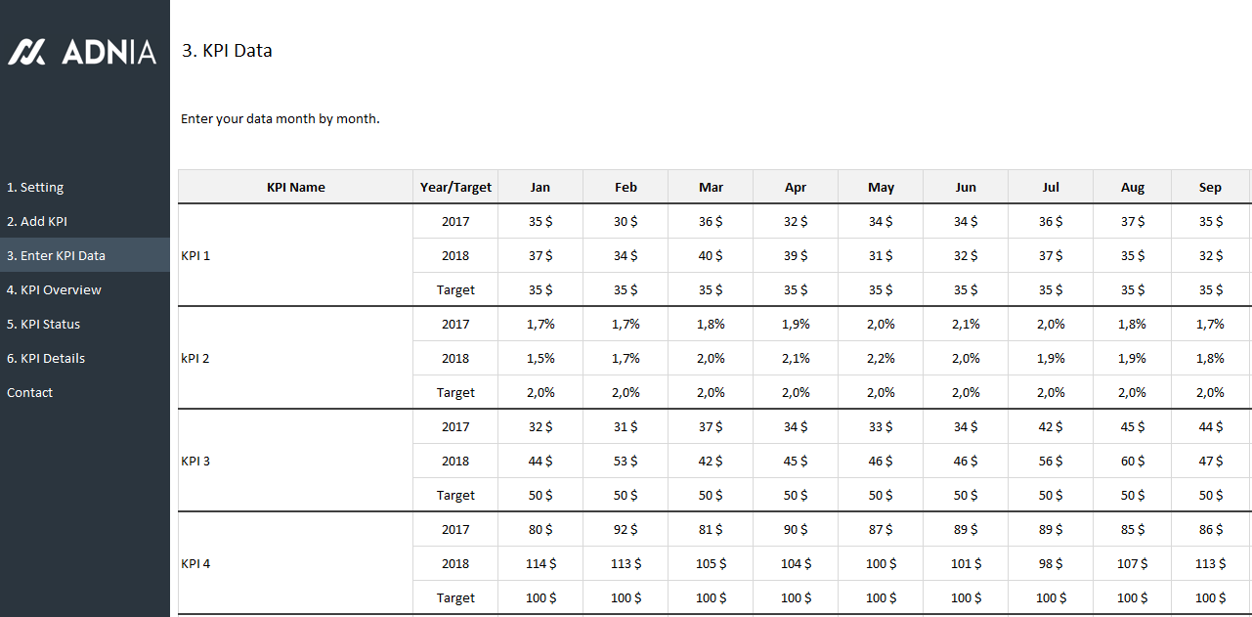Screen dimensions: 1252x617
Task: Go to Add KPI page
Action: coord(37,222)
